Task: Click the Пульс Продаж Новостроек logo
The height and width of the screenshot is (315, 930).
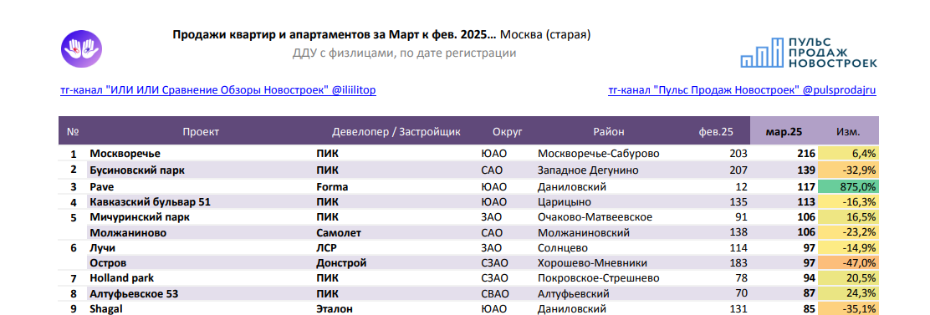Action: pos(809,52)
